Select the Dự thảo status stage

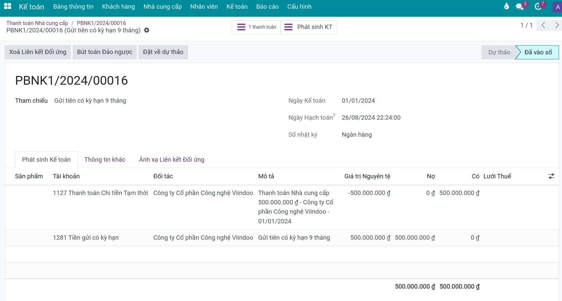click(x=499, y=52)
